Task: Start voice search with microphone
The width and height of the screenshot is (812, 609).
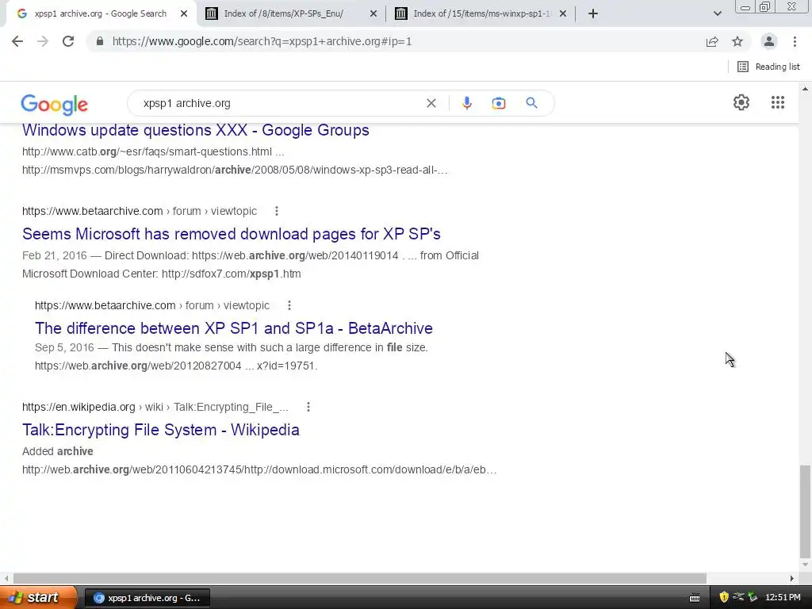Action: pos(466,103)
